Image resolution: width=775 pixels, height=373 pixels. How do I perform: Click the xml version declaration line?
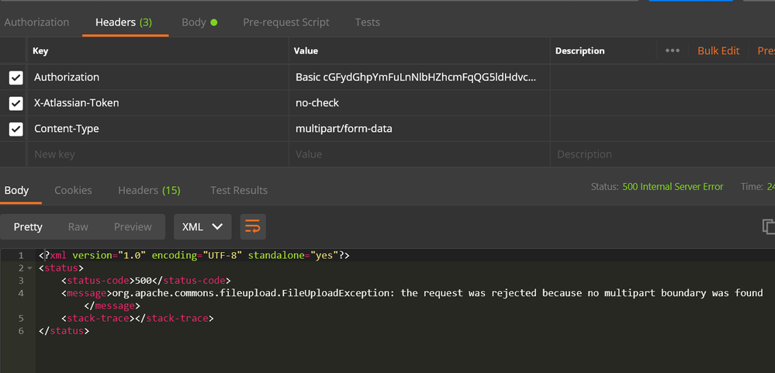194,255
